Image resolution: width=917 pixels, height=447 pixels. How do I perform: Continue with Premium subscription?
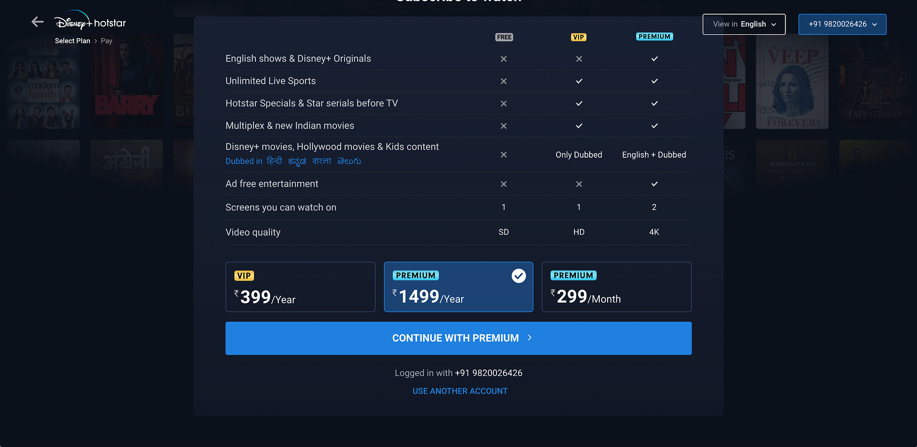click(458, 338)
